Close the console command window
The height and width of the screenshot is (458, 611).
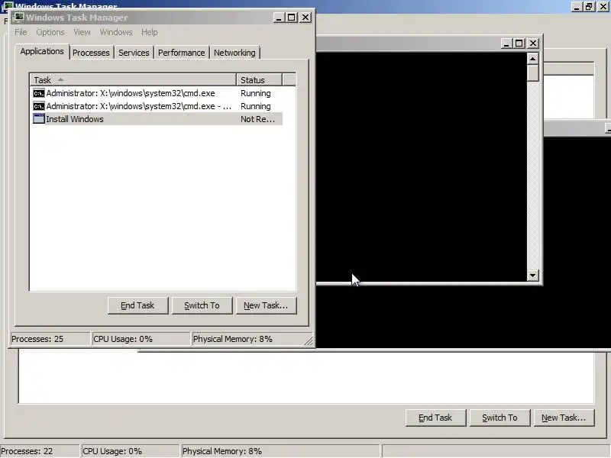pyautogui.click(x=532, y=44)
